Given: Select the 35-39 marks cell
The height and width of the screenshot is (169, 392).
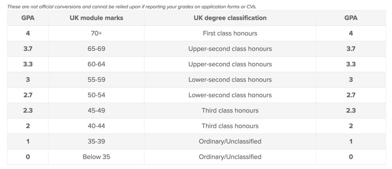Looking at the screenshot, I should click(x=96, y=141).
